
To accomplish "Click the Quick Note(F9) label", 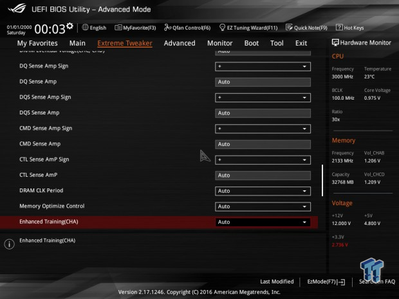I will tap(311, 28).
